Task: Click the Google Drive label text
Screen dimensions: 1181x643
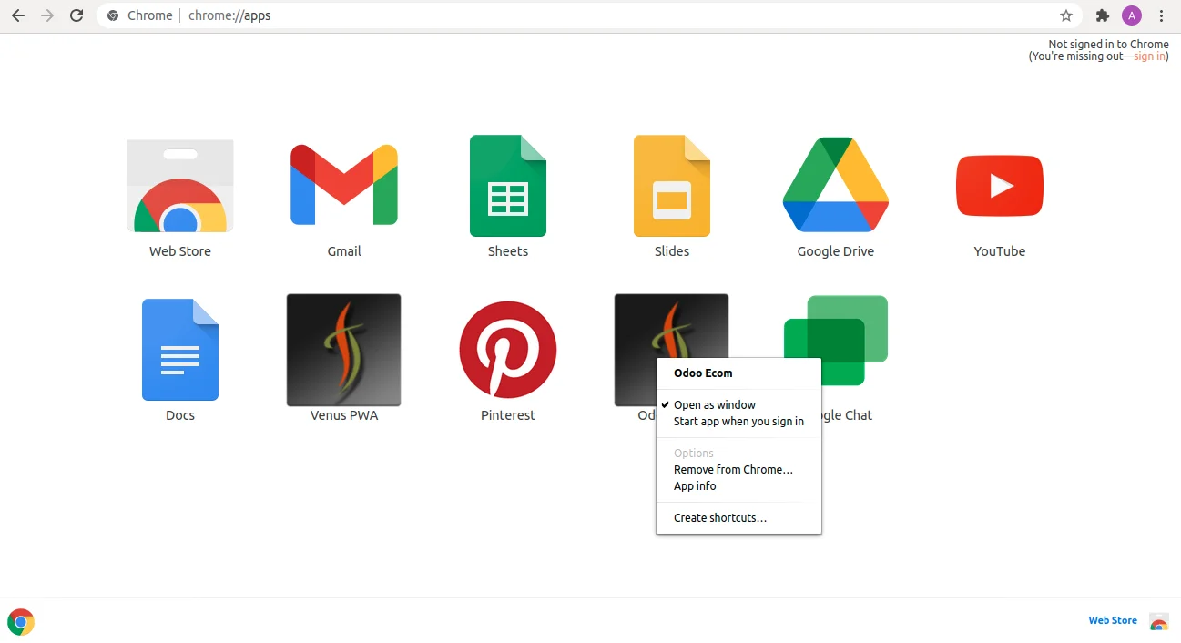Action: 836,251
